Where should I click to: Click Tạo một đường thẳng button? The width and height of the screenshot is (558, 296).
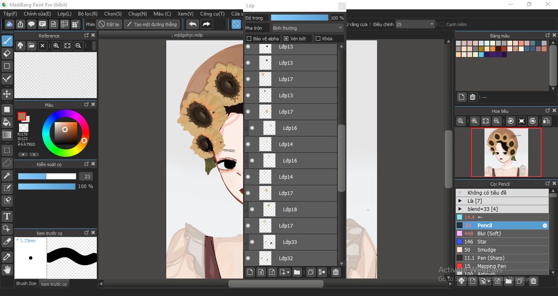pos(152,24)
